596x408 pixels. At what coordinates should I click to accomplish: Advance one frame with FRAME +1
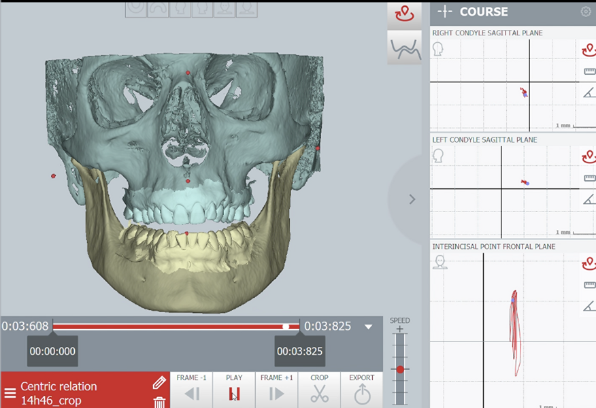tap(276, 393)
